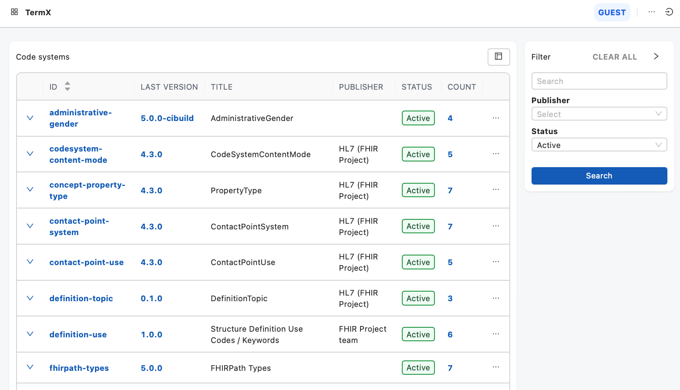Click CLEAR ALL in the filter panel
The width and height of the screenshot is (680, 390).
pyautogui.click(x=614, y=57)
